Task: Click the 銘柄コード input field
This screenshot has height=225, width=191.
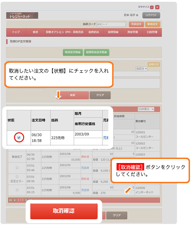Action: click(x=111, y=24)
